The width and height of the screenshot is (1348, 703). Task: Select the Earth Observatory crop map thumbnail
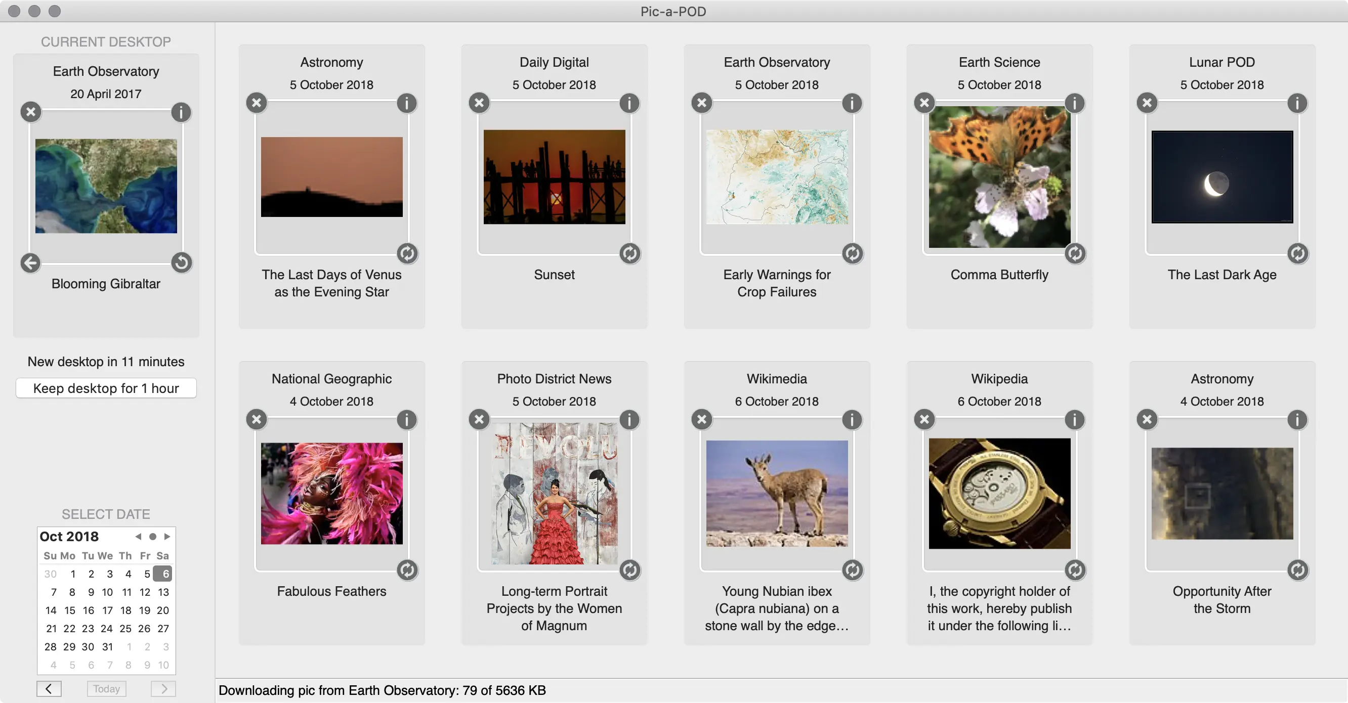[x=777, y=177]
